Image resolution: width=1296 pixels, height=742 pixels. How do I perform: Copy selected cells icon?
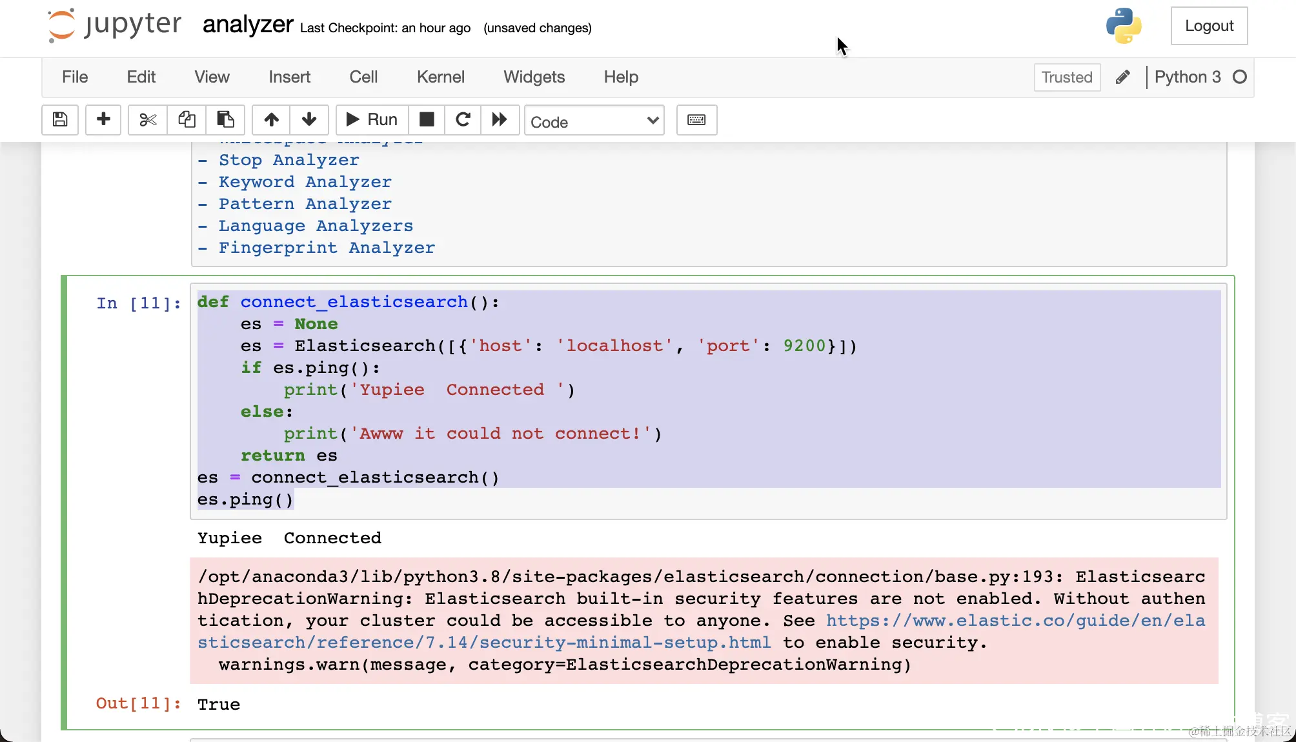187,119
